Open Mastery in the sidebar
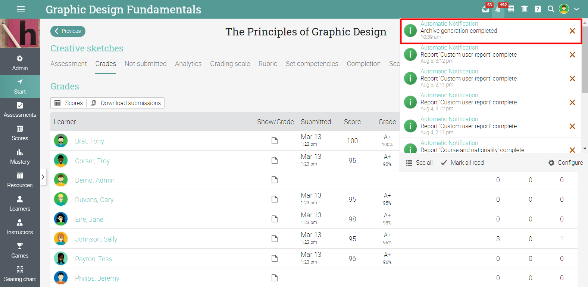This screenshot has height=287, width=588. pyautogui.click(x=20, y=157)
